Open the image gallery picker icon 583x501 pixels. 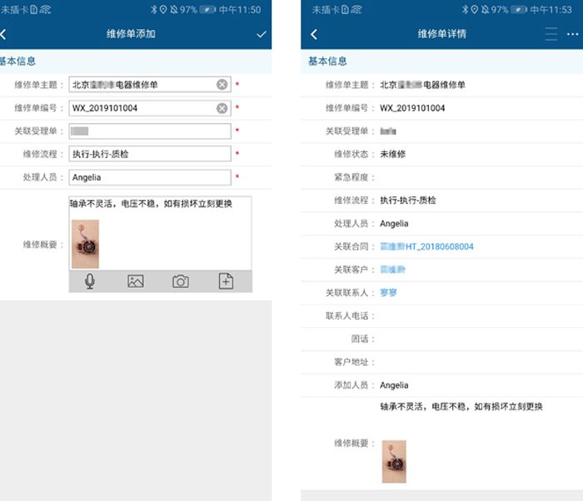click(x=136, y=281)
